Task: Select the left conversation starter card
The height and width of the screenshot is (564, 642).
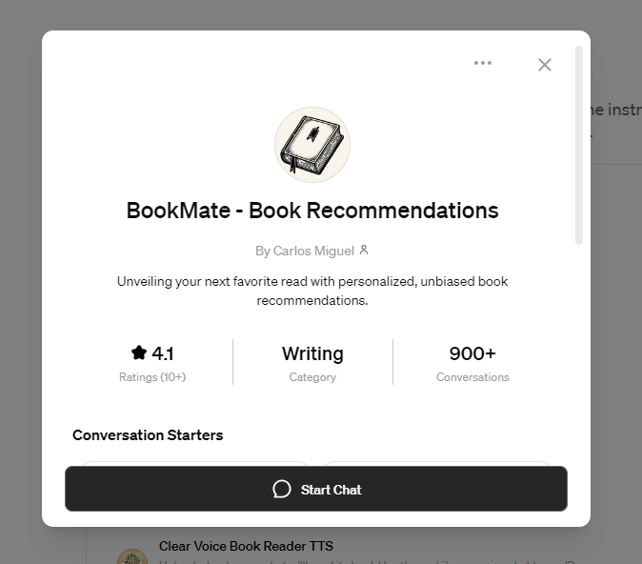Action: [194, 464]
